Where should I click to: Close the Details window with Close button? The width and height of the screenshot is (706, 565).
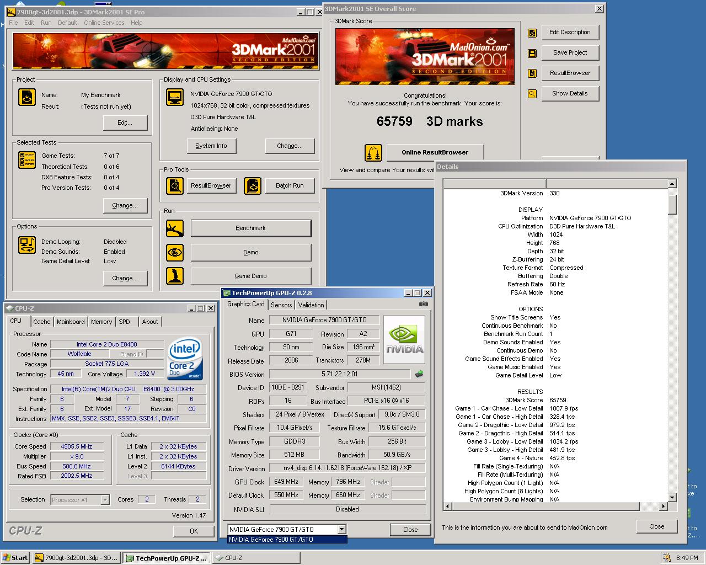[657, 526]
